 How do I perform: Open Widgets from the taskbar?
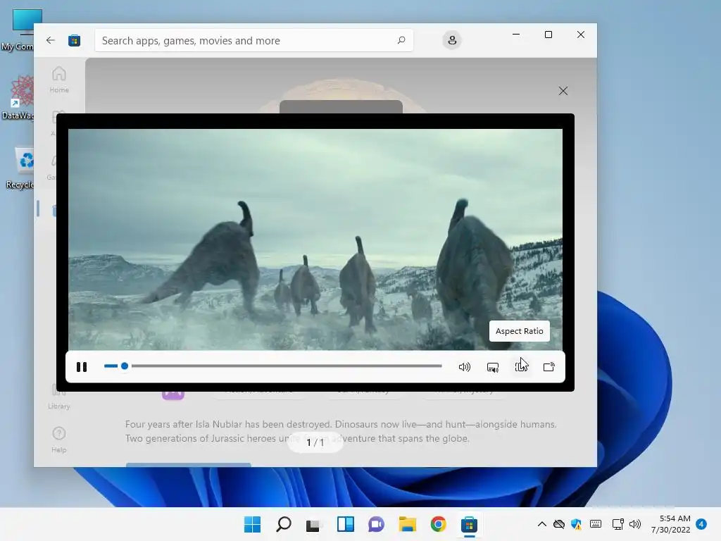345,524
